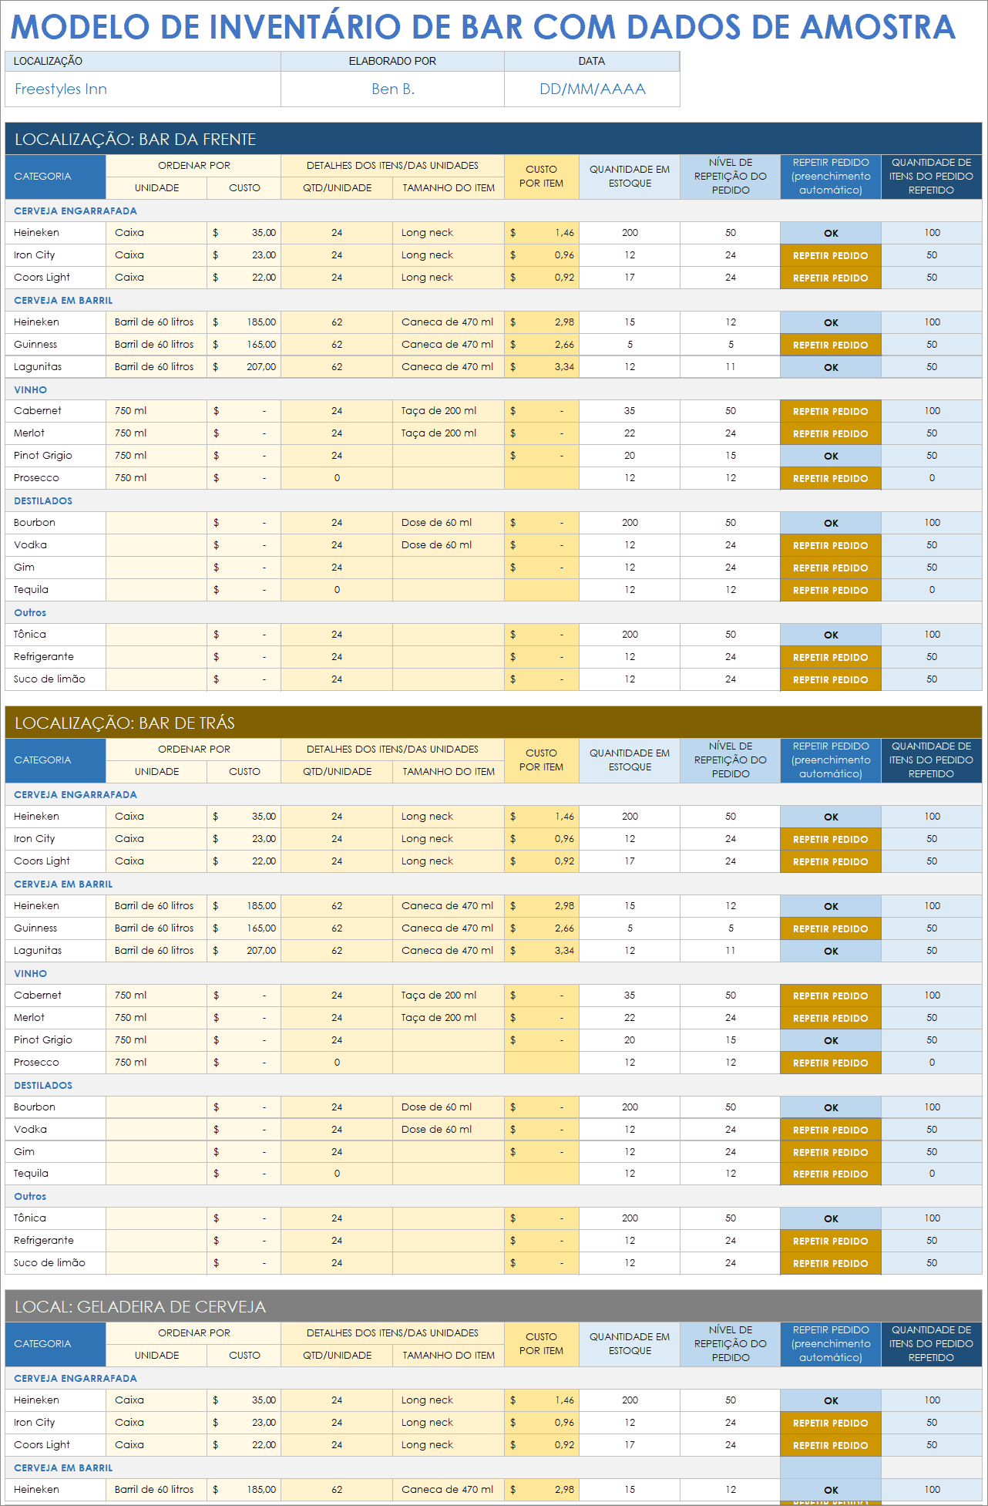Click the DD/MM/AAAA date cell
This screenshot has height=1506, width=988.
(593, 89)
